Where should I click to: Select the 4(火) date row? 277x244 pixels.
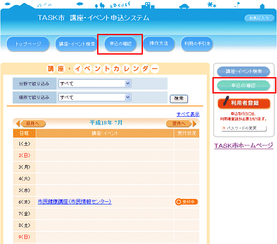pos(106,179)
